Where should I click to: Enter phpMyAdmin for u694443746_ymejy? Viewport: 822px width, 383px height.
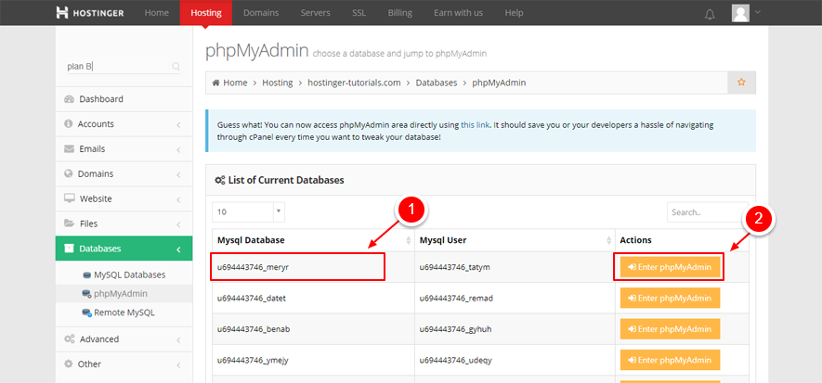[670, 360]
